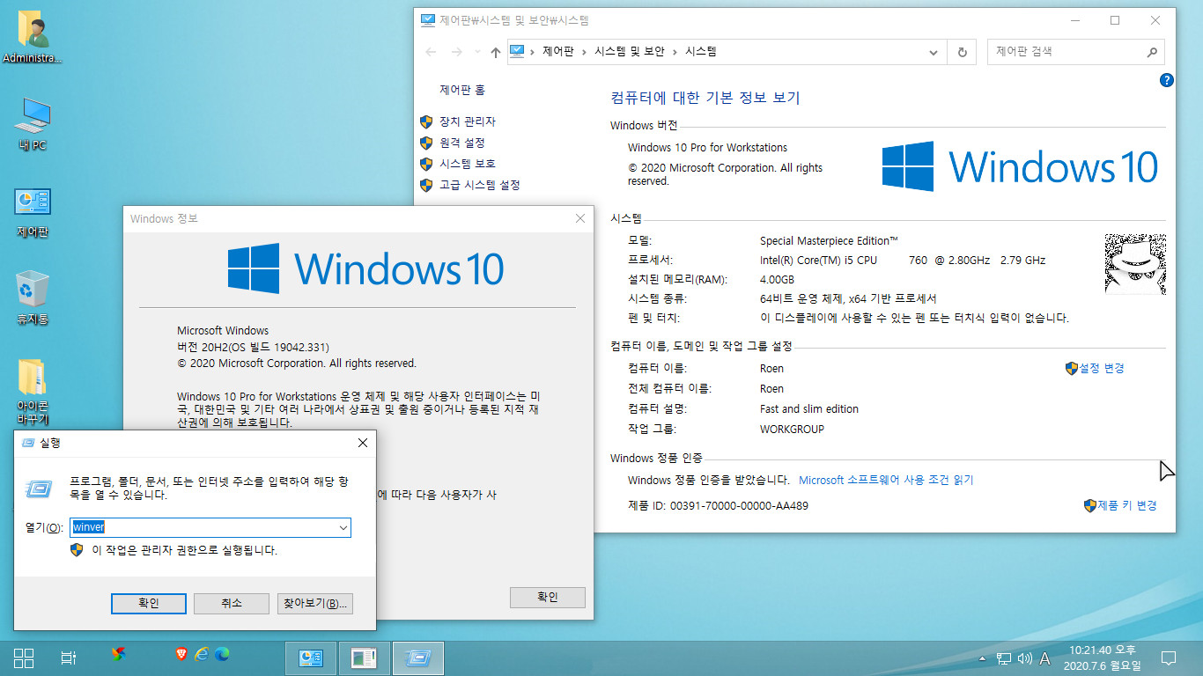Go up one level in Control Panel

click(x=496, y=52)
